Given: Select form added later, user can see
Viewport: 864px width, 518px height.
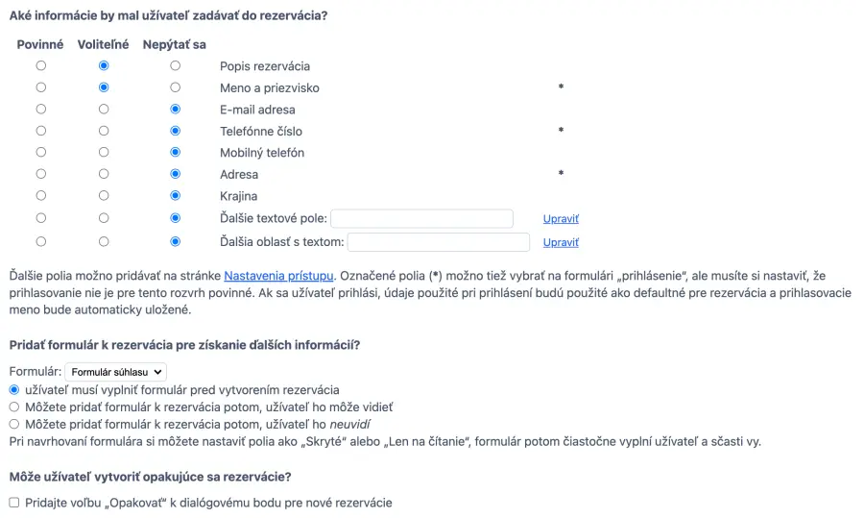Looking at the screenshot, I should click(14, 407).
